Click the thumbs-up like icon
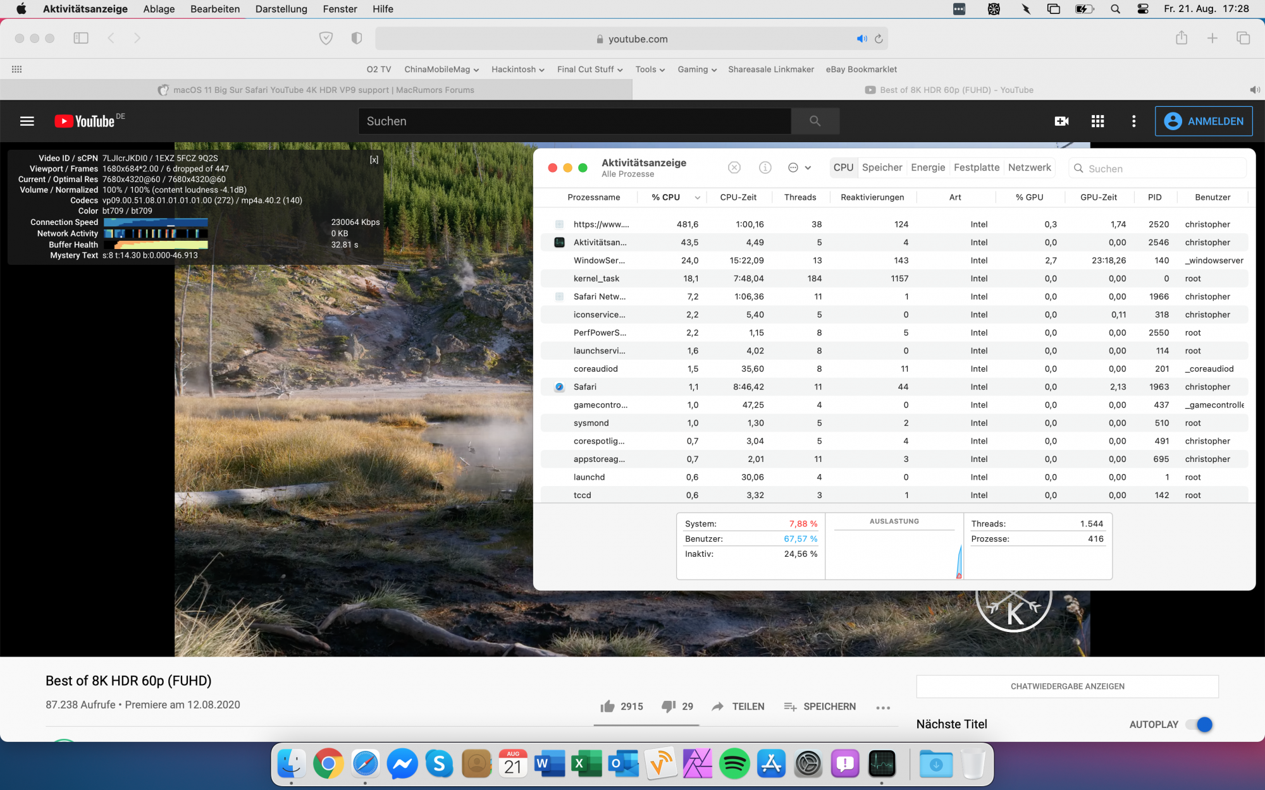The image size is (1265, 790). pos(607,706)
